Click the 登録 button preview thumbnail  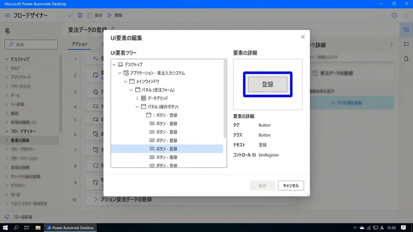tap(268, 84)
